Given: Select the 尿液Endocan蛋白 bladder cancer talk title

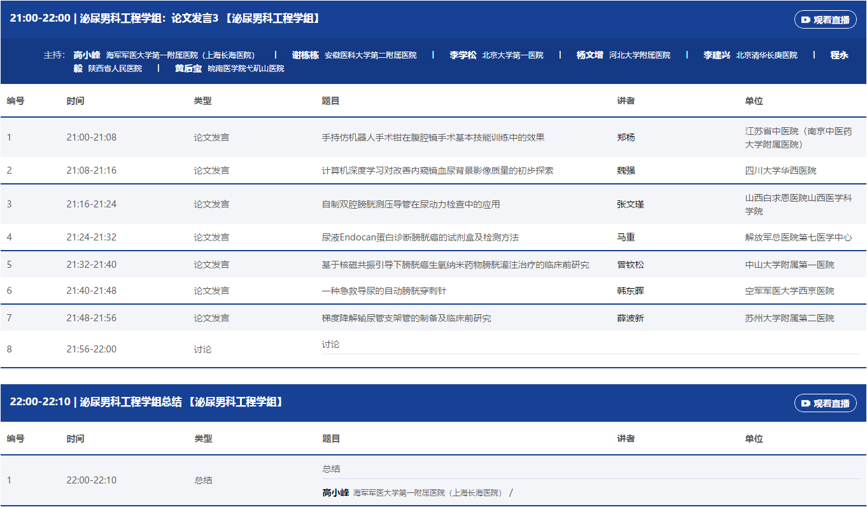Looking at the screenshot, I should pos(420,237).
